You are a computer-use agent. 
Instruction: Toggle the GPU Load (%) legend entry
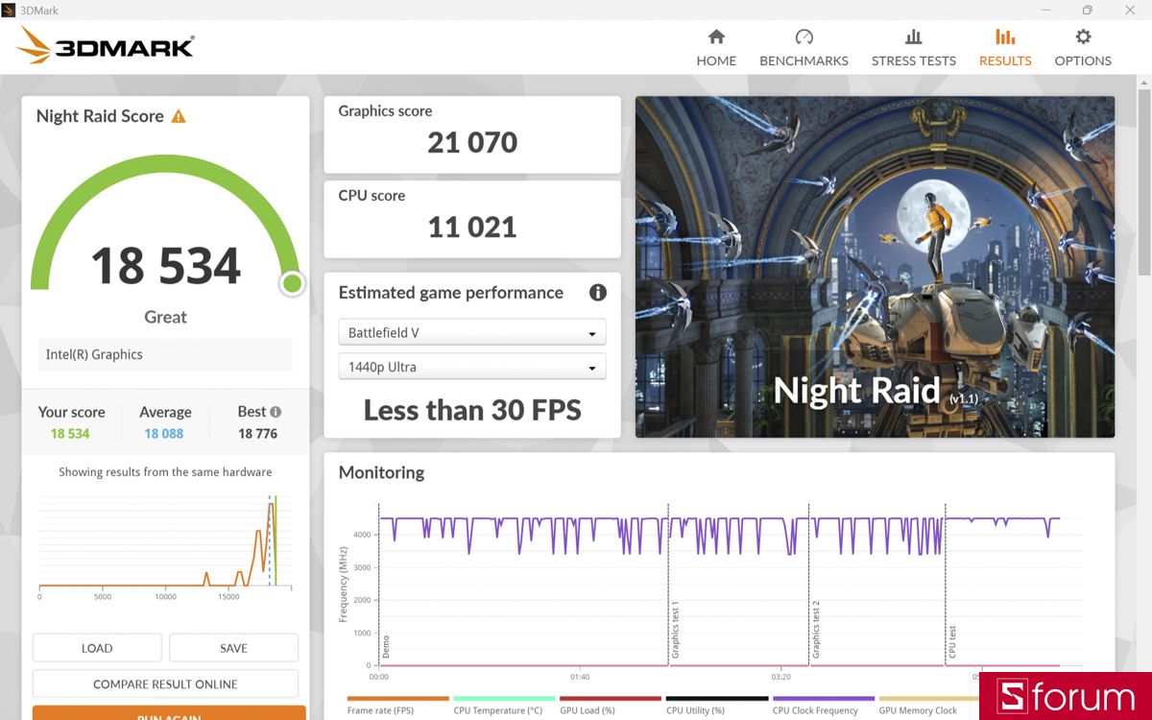click(x=611, y=707)
